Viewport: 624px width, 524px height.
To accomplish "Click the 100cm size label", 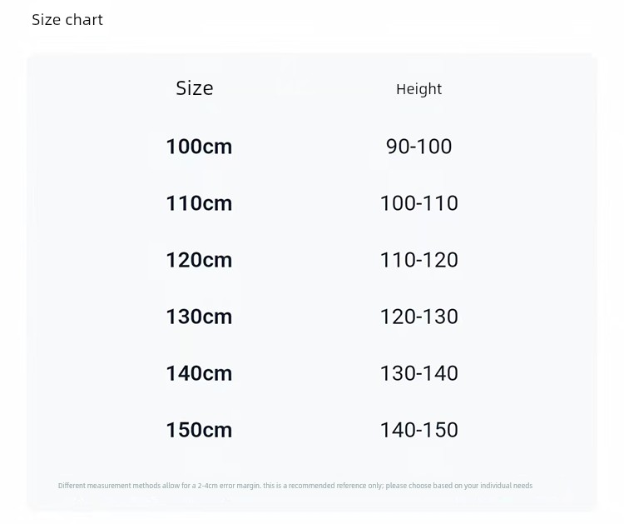I will (199, 147).
